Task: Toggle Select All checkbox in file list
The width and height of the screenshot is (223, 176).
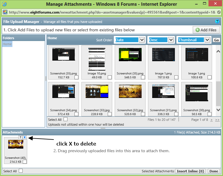Action: point(66,119)
